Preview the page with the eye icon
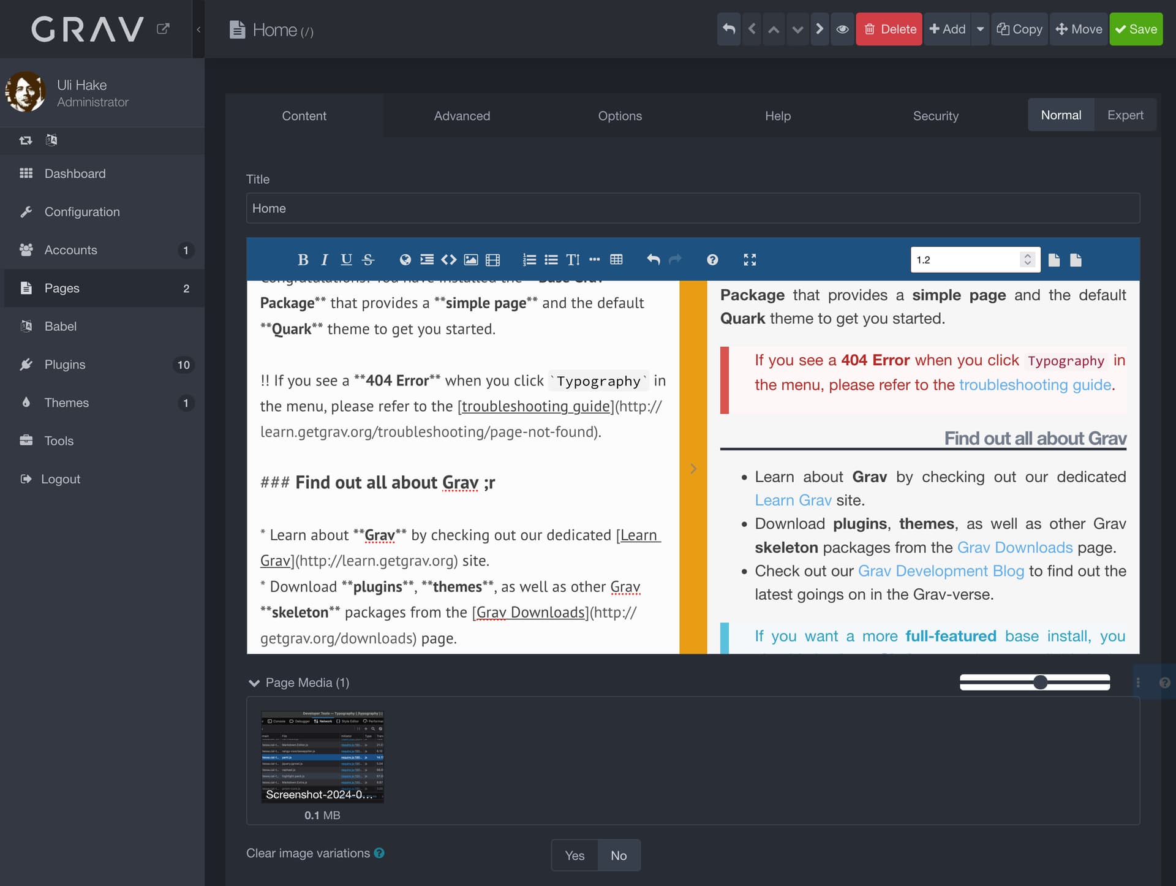The height and width of the screenshot is (886, 1176). (842, 29)
